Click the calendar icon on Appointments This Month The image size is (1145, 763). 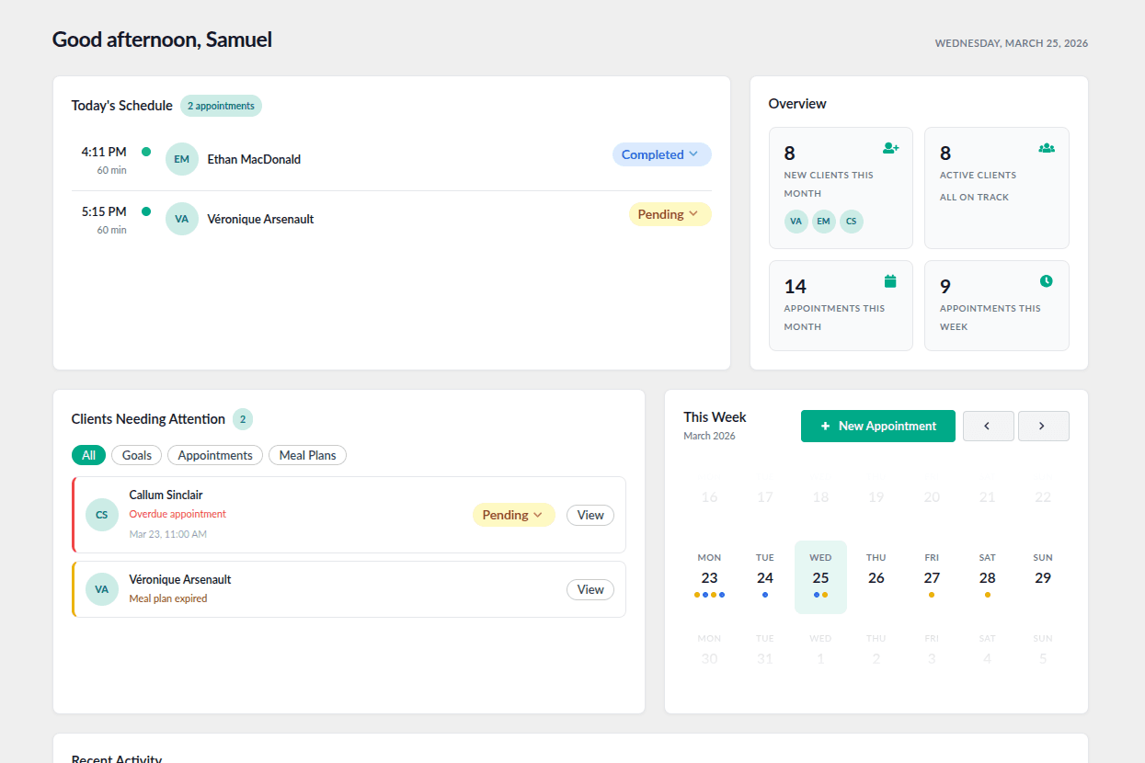pyautogui.click(x=890, y=280)
